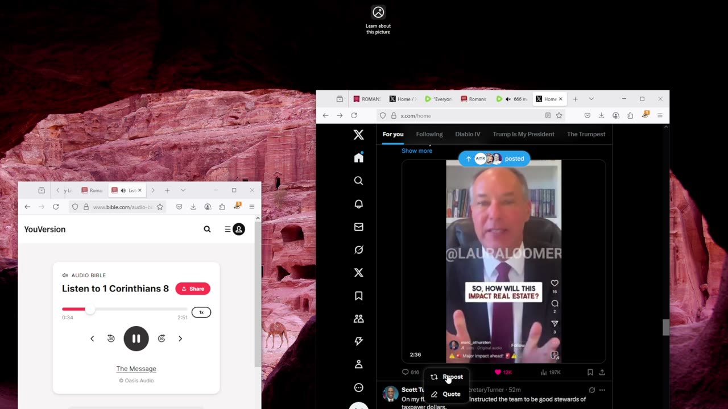Image resolution: width=728 pixels, height=409 pixels.
Task: Choose Repost from the popup menu
Action: 447,377
